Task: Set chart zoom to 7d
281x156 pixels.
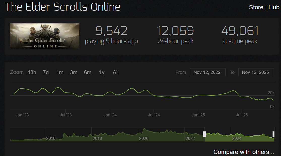Action: (46, 72)
